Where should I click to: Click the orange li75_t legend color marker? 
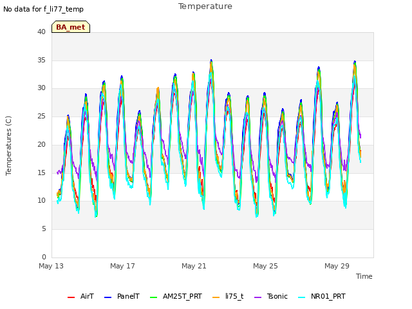(x=216, y=297)
